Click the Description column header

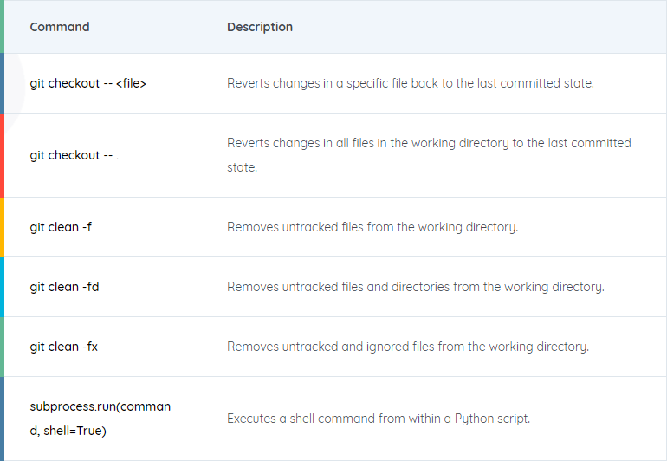click(x=260, y=27)
